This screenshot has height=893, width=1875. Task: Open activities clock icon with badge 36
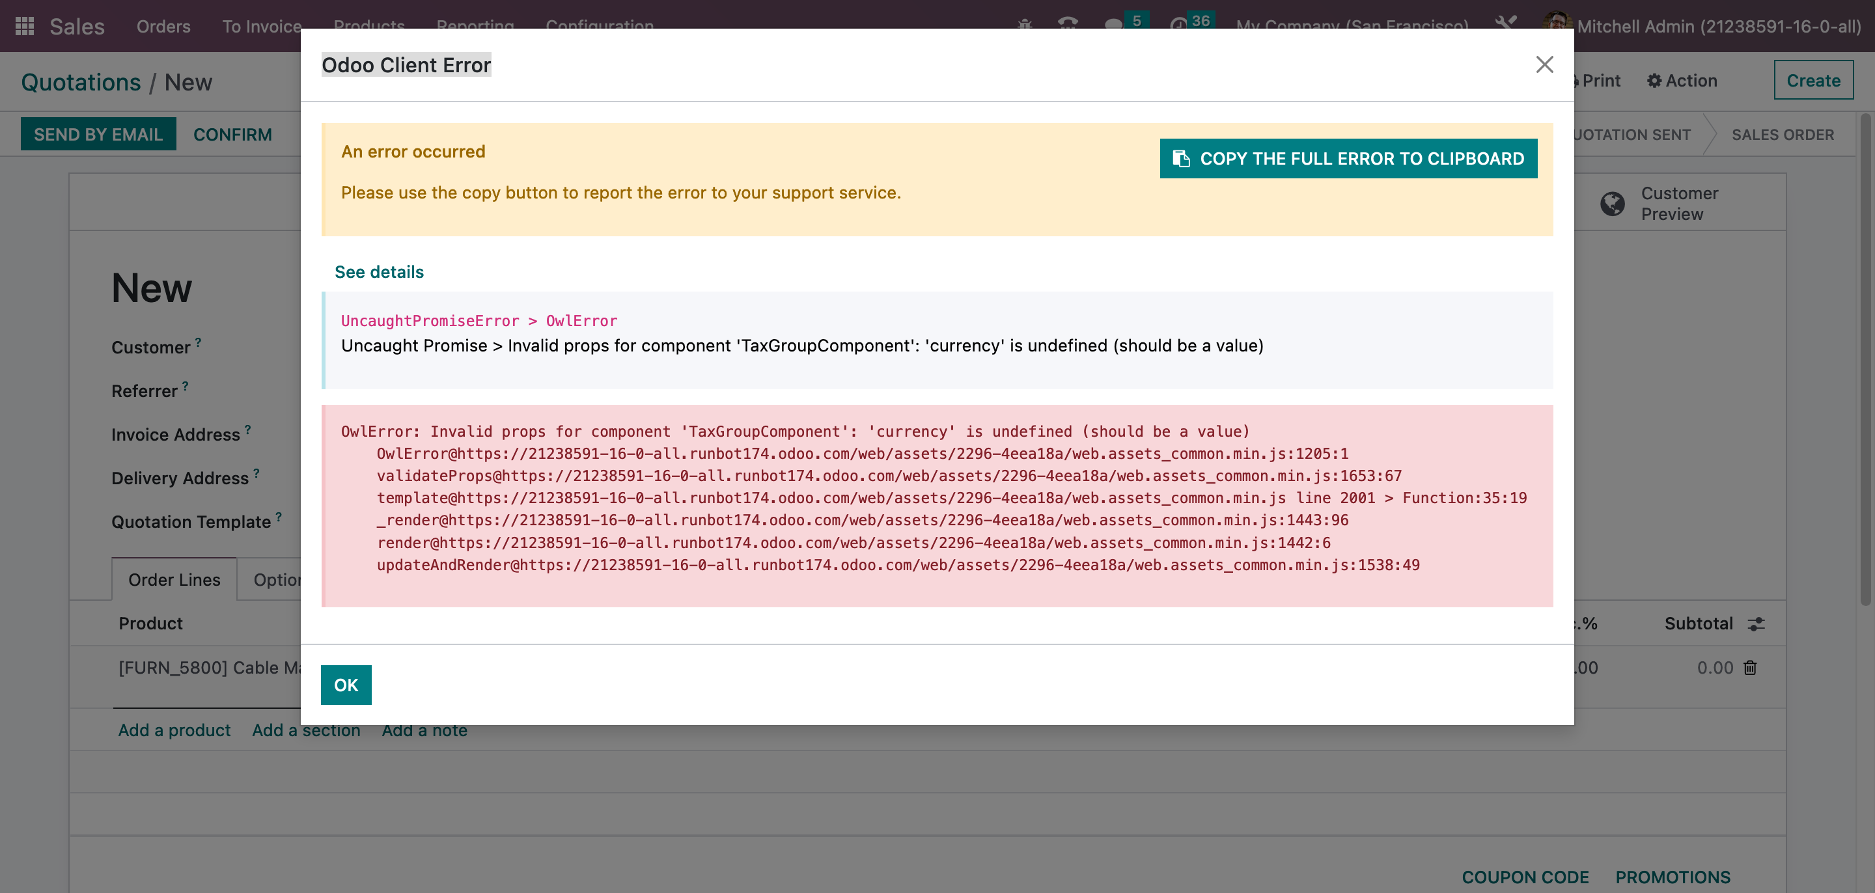point(1191,23)
